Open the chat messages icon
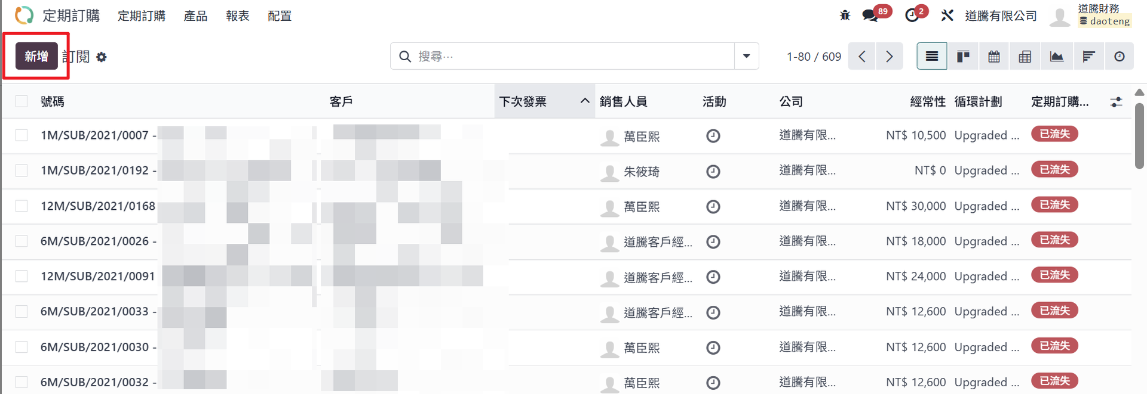The height and width of the screenshot is (394, 1147). click(870, 15)
